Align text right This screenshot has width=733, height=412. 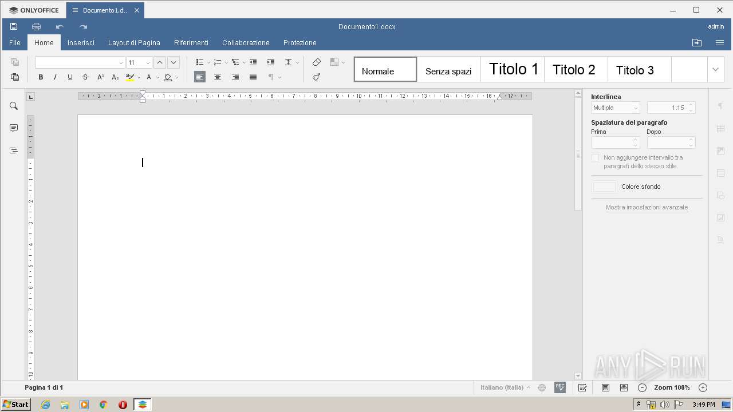(x=235, y=77)
